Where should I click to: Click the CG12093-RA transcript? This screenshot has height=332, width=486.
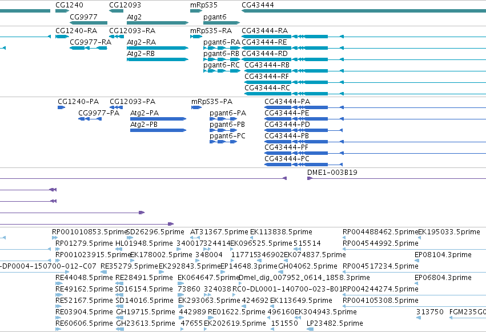pyautogui.click(x=117, y=37)
